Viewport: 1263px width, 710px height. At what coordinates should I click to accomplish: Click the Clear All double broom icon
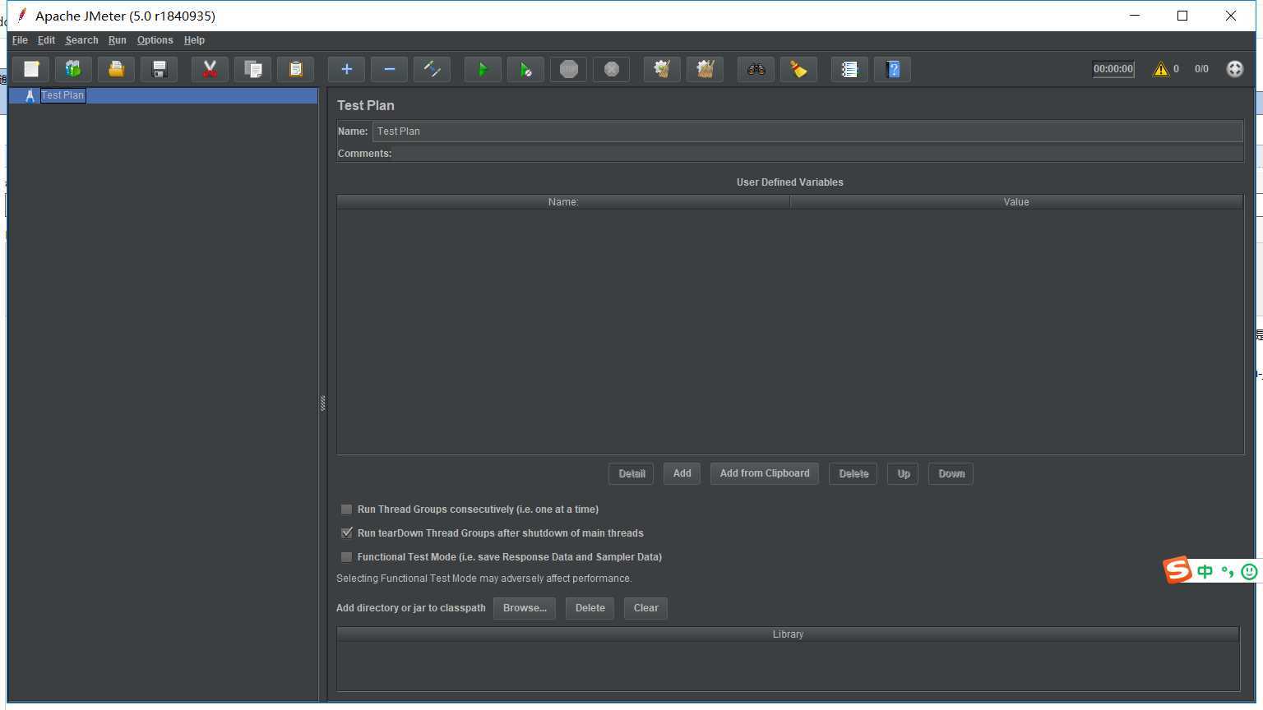coord(705,69)
